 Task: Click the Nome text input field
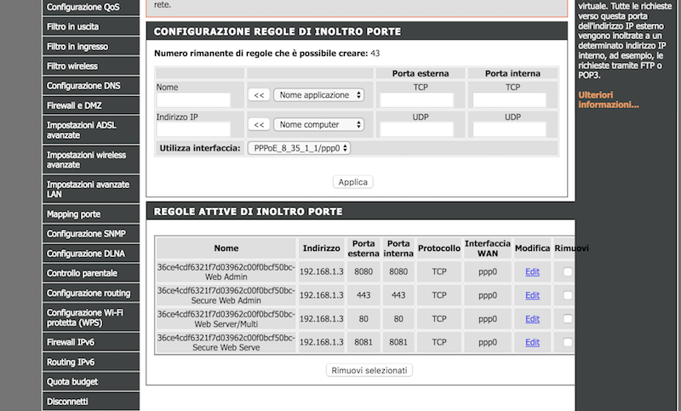[193, 100]
